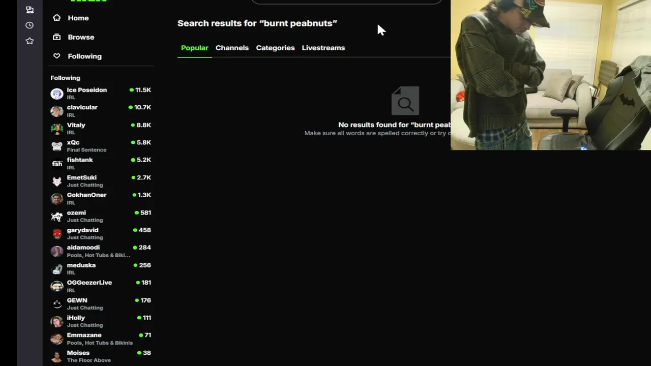Click the 8.8K viewer count
The width and height of the screenshot is (651, 366).
click(144, 125)
